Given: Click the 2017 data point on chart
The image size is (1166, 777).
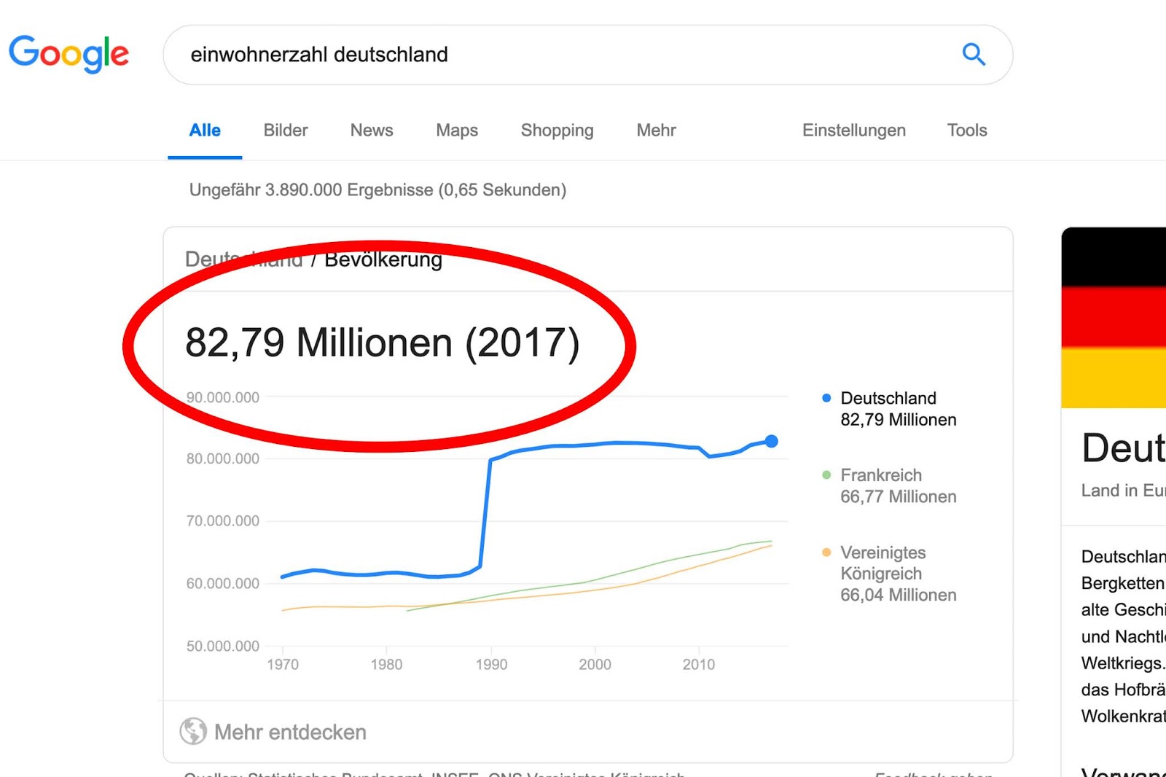Looking at the screenshot, I should pyautogui.click(x=771, y=441).
